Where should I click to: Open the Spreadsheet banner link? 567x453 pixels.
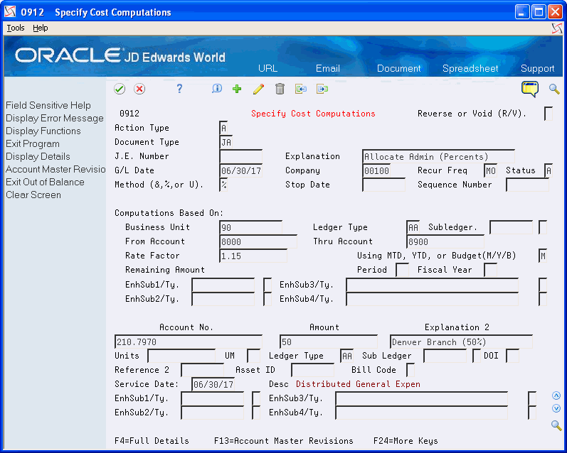point(470,69)
